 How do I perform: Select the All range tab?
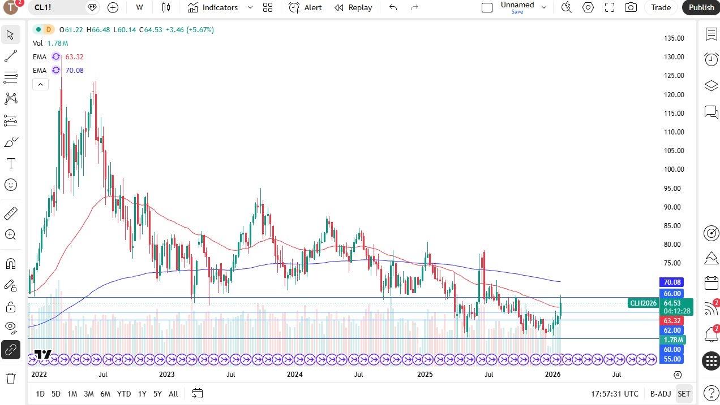tap(173, 394)
